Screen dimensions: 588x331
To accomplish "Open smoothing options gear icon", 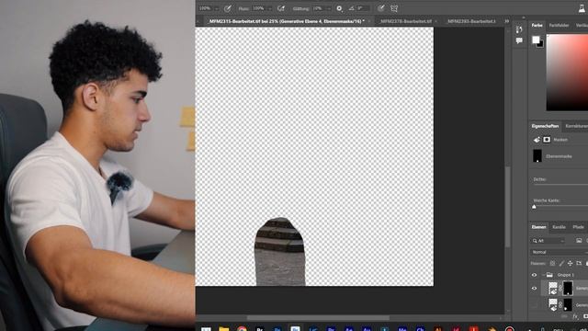I will coord(339,8).
